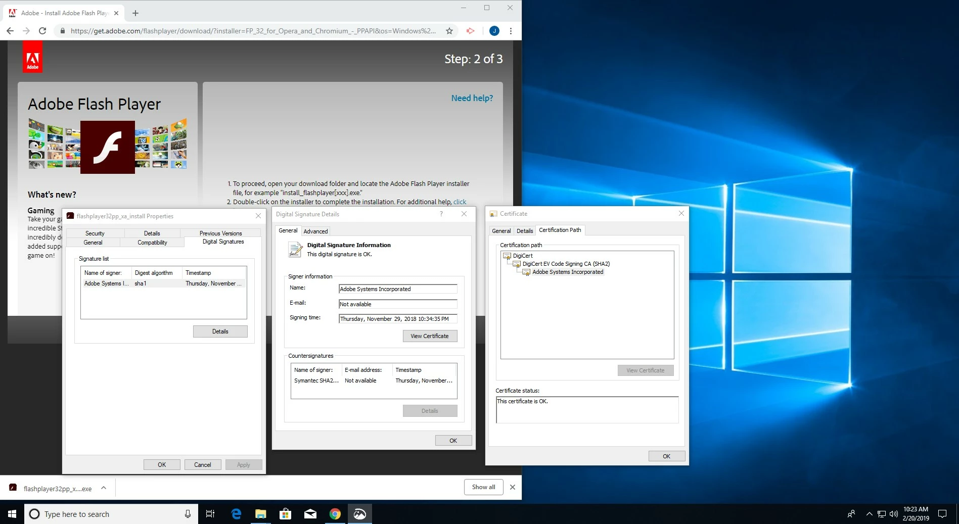This screenshot has height=524, width=959.
Task: Show hidden system tray icons
Action: pyautogui.click(x=870, y=514)
